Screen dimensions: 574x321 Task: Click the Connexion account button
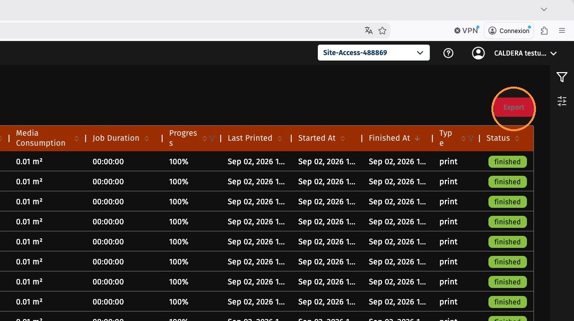pos(509,31)
